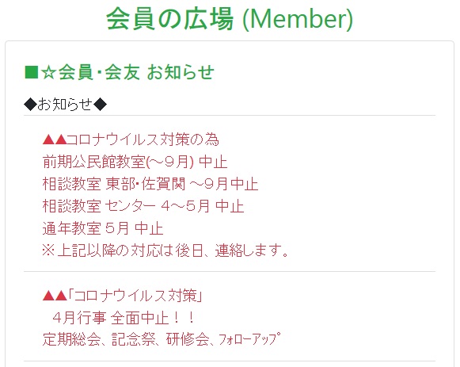Select the 「コロナウイルス対策」 notice title
The height and width of the screenshot is (367, 460).
(x=135, y=296)
